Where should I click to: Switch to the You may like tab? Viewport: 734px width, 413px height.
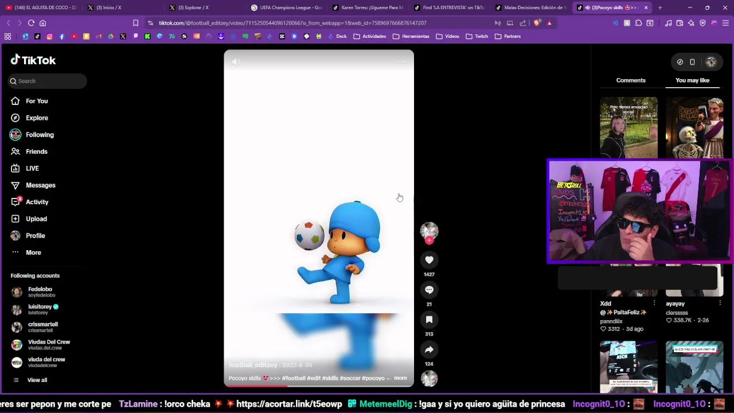(x=692, y=80)
